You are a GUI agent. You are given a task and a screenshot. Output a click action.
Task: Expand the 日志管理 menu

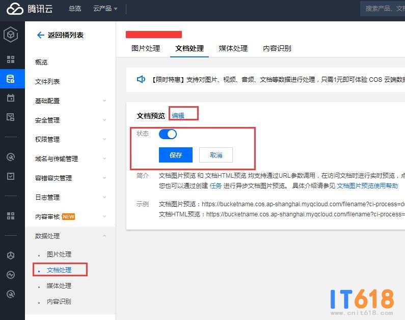point(70,197)
